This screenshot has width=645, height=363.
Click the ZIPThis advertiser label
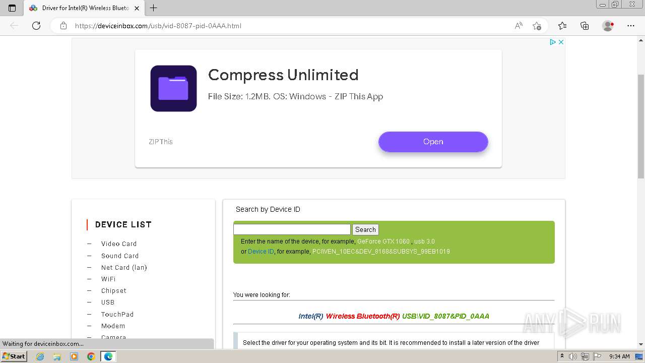tap(161, 142)
